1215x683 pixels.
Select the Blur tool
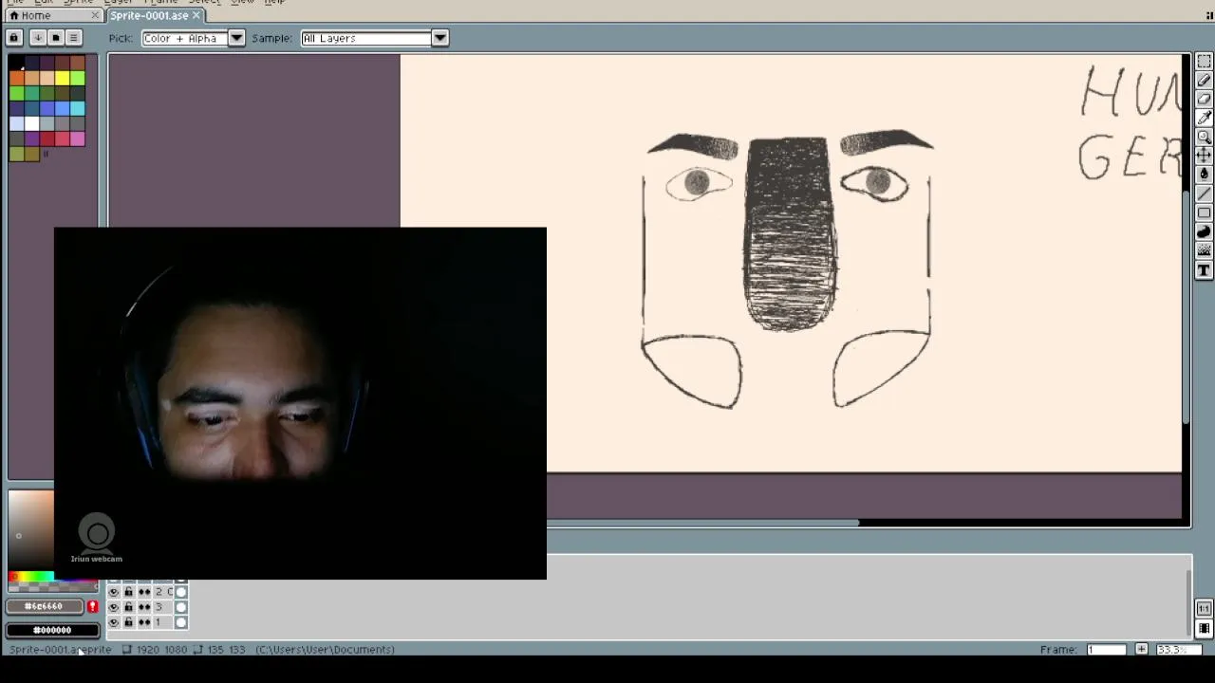point(1204,250)
